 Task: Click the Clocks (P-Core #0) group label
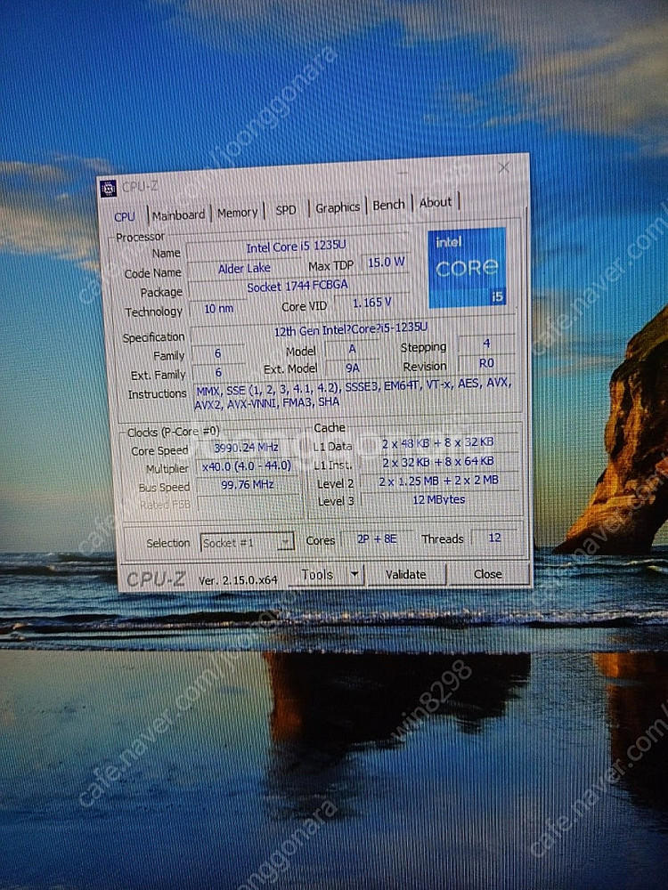[x=173, y=432]
